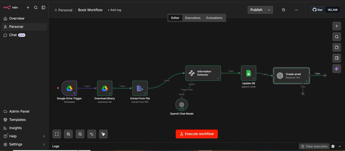Click the 'fileCreated' label under trigger

tap(69, 102)
